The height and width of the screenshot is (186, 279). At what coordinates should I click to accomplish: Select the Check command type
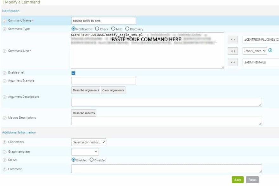click(x=97, y=29)
